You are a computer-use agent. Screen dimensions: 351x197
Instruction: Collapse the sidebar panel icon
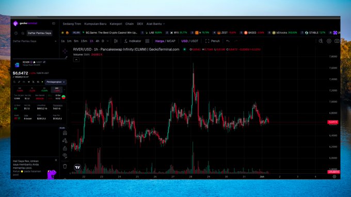click(54, 23)
